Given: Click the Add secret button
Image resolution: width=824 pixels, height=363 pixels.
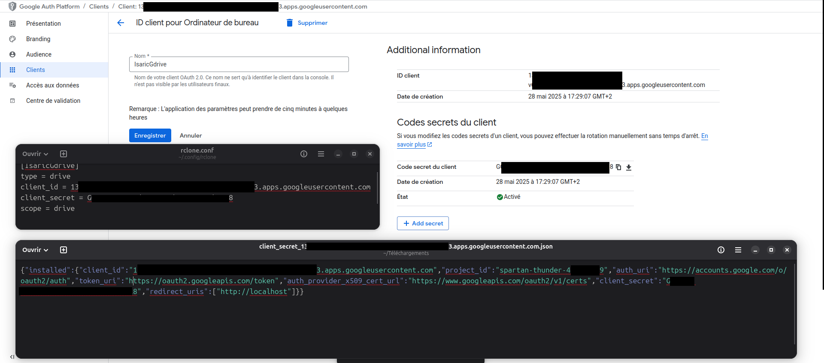Looking at the screenshot, I should click(423, 223).
